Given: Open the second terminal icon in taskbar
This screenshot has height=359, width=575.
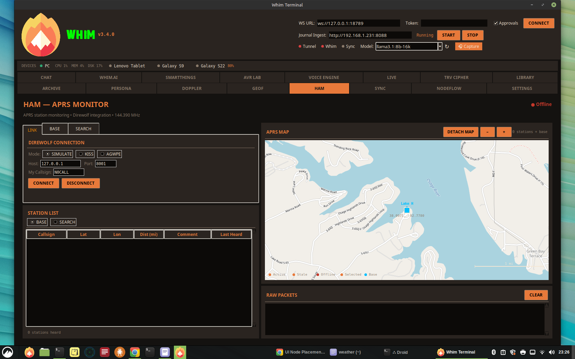Looking at the screenshot, I should 150,352.
